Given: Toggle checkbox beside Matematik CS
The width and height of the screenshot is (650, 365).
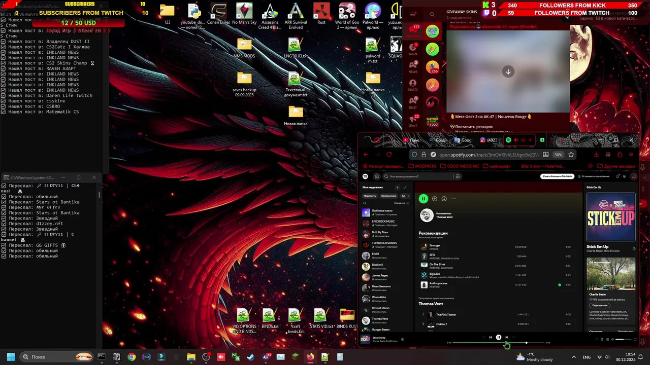Looking at the screenshot, I should pyautogui.click(x=4, y=112).
